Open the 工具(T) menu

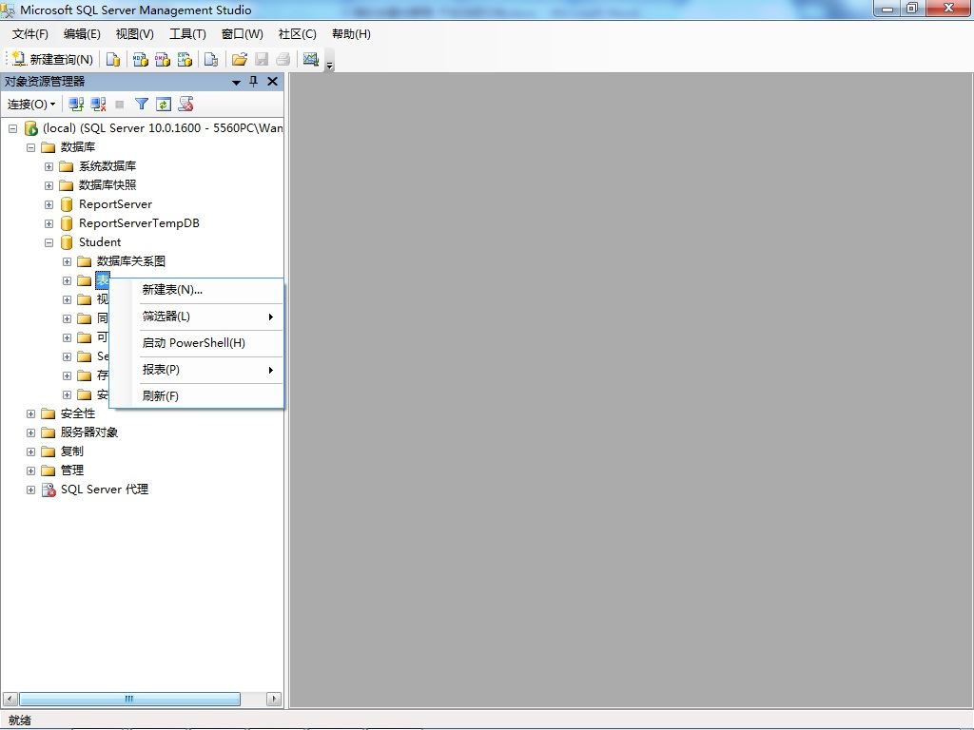tap(187, 34)
